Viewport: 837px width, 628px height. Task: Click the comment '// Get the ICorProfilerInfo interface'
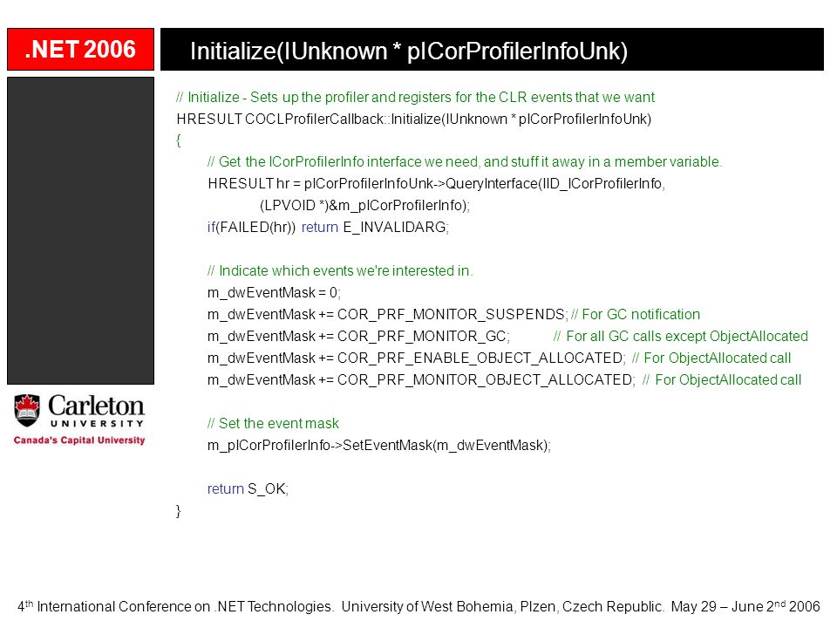[465, 162]
